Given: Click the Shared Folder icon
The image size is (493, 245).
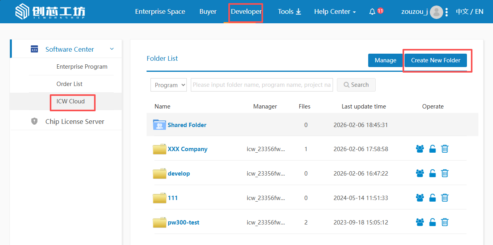Looking at the screenshot, I should click(159, 125).
